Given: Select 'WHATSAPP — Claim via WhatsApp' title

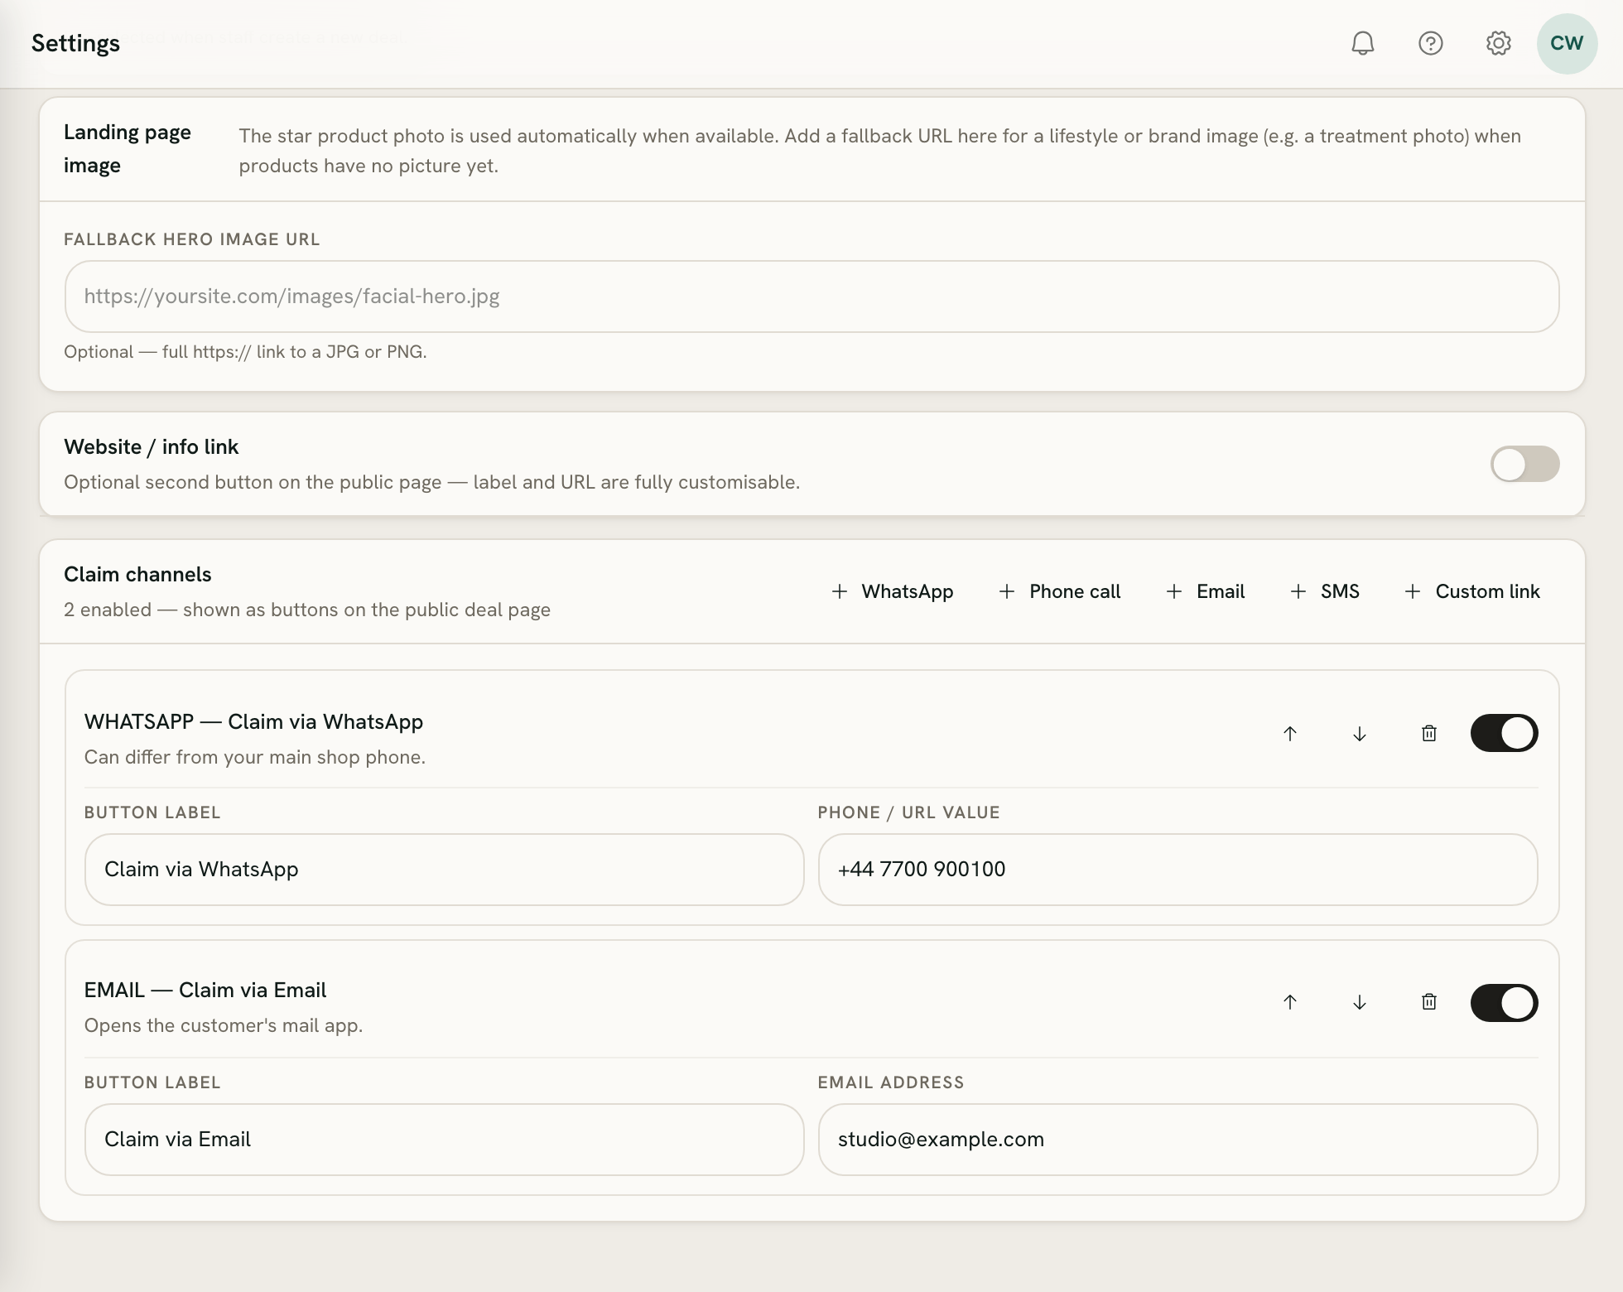Looking at the screenshot, I should pos(253,722).
